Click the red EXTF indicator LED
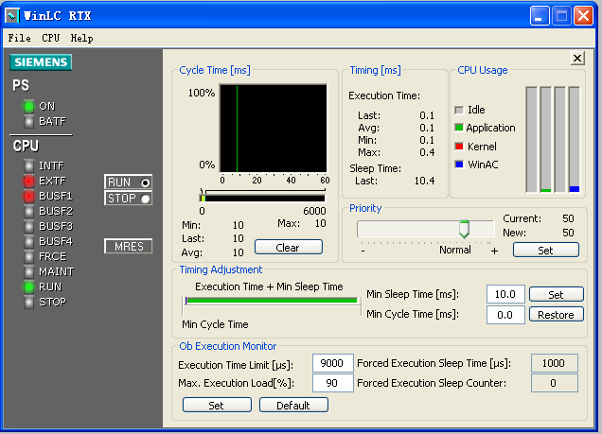 click(28, 181)
